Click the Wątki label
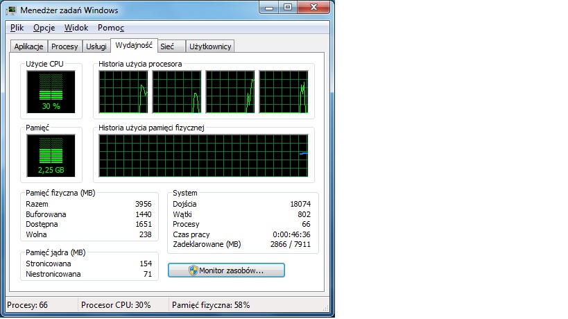Screen dimensions: 568x319 tap(182, 214)
